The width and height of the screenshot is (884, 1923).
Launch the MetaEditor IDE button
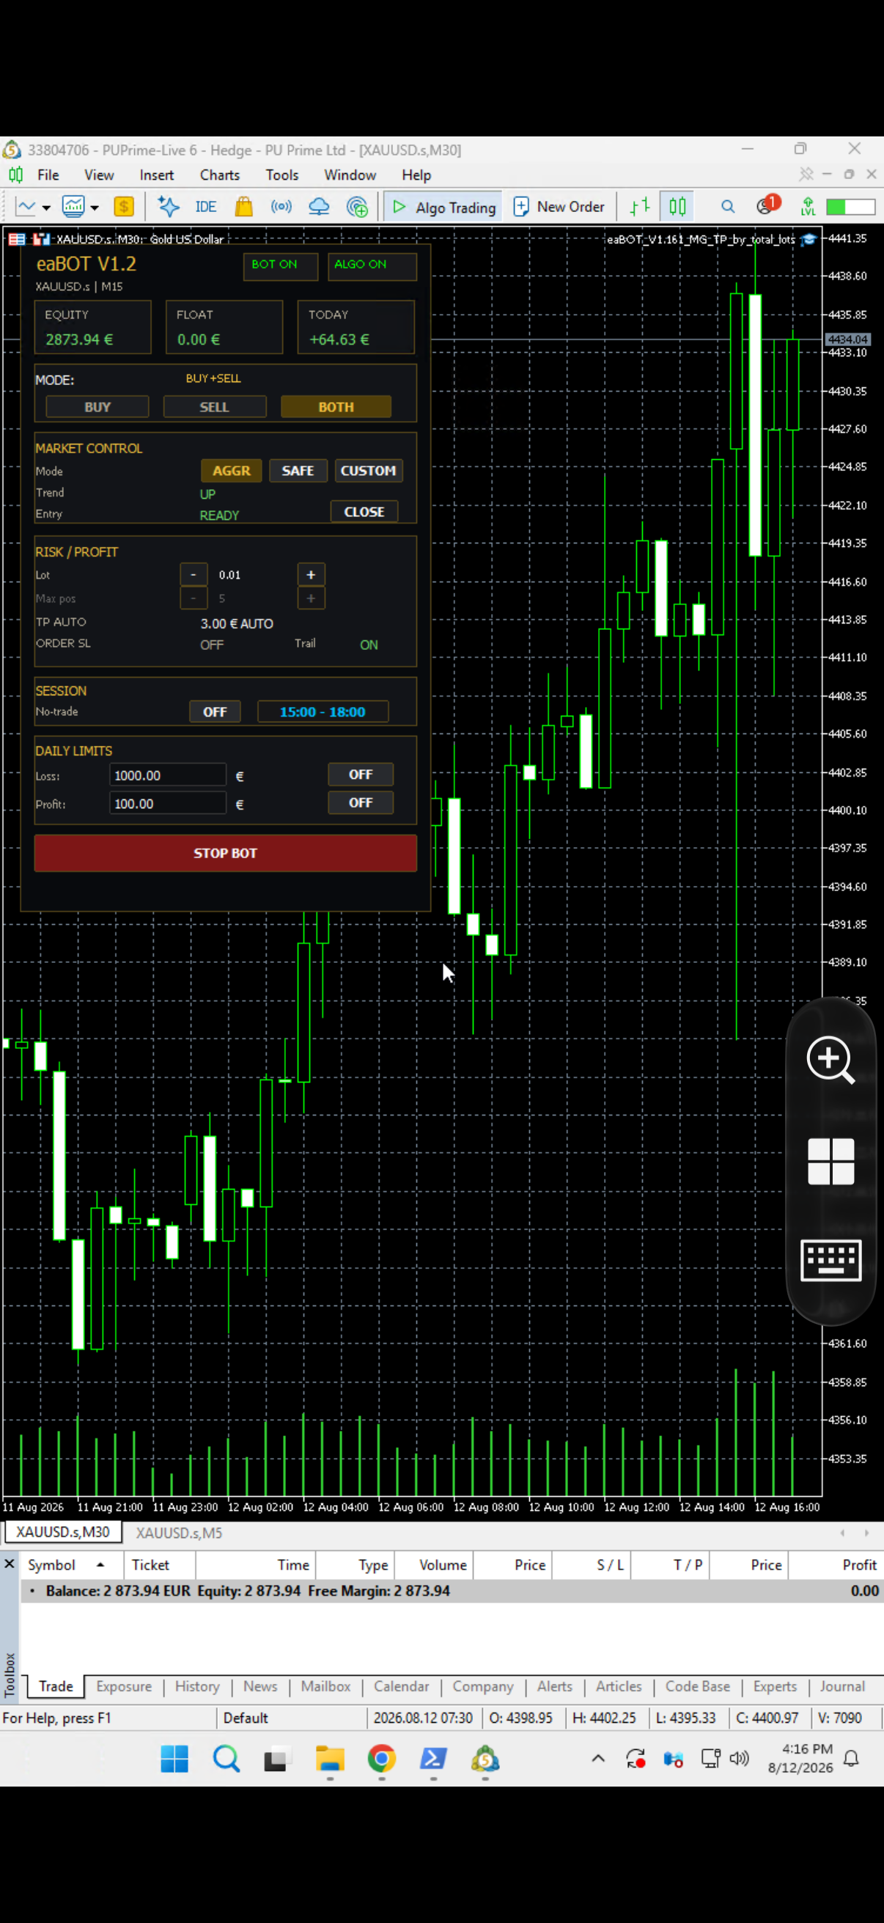pos(206,207)
